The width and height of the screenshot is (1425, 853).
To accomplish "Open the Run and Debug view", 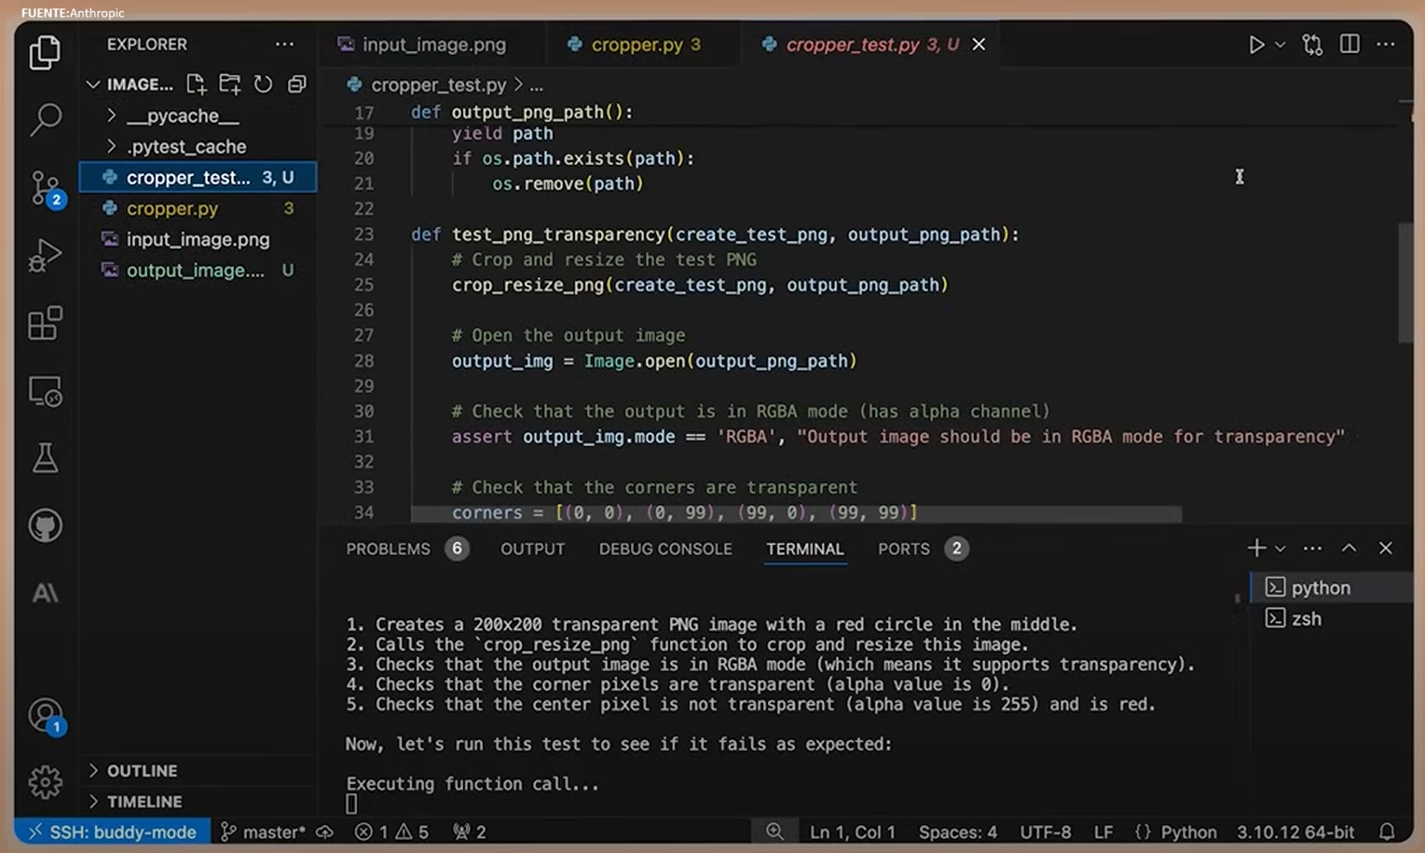I will [x=45, y=255].
